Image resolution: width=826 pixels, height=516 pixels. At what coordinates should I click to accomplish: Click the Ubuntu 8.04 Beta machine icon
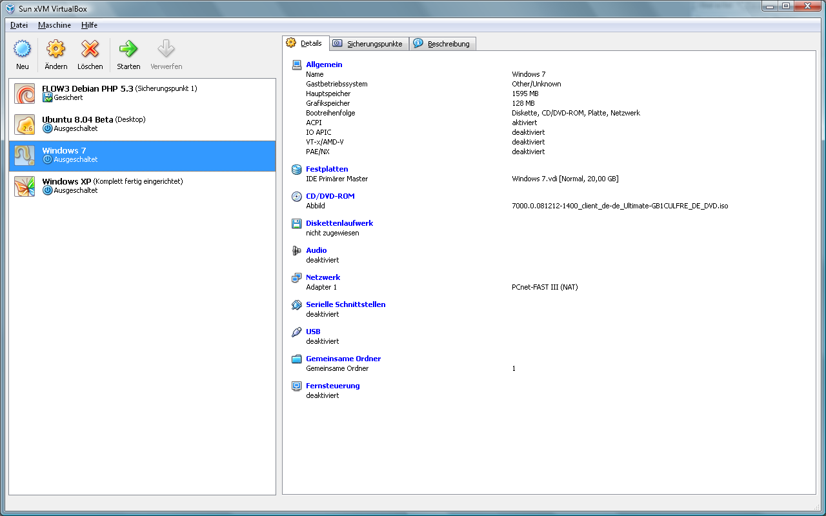(x=25, y=124)
